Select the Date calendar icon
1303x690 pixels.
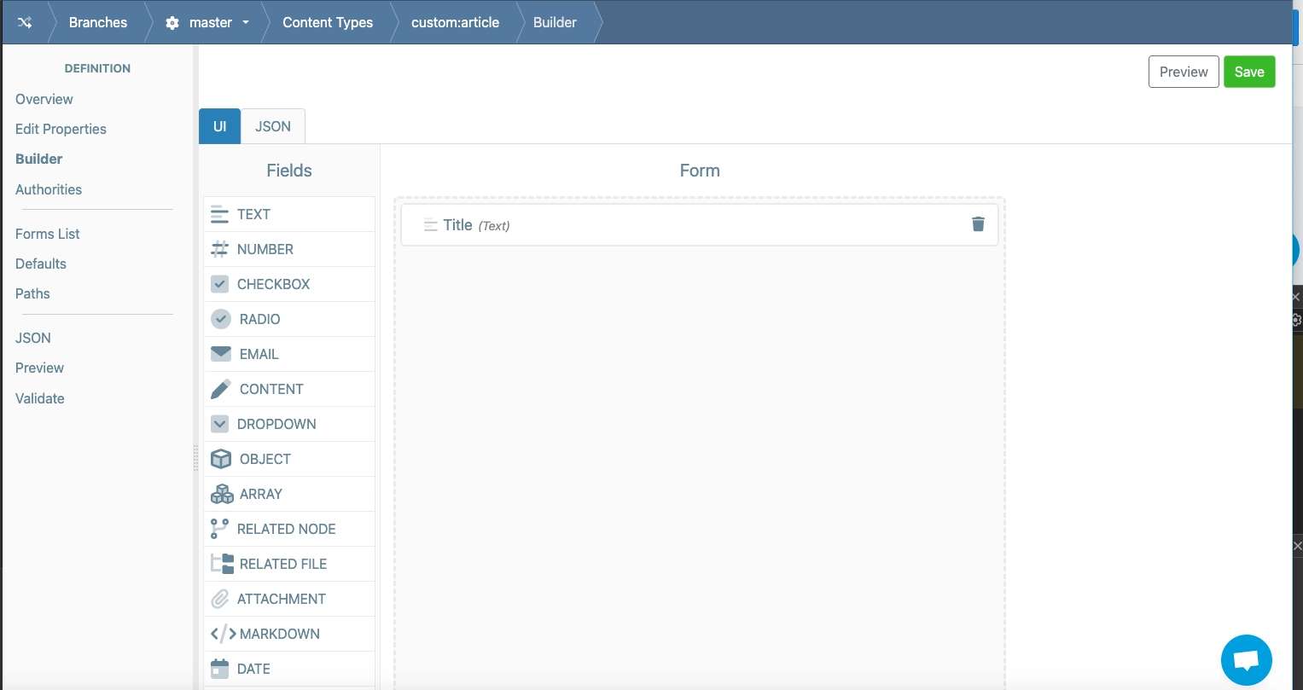pos(220,669)
